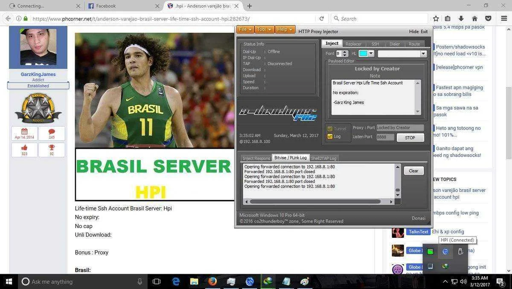Clear the log with Clear button

point(413,171)
